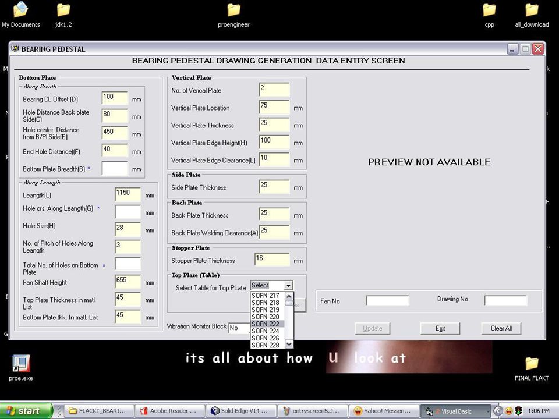This screenshot has height=419, width=559.
Task: Click the Vertical Plate Edge Clearance (L) field
Action: tap(274, 159)
